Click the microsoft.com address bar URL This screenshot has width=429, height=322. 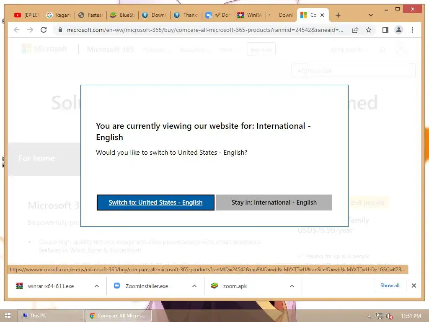[x=205, y=30]
